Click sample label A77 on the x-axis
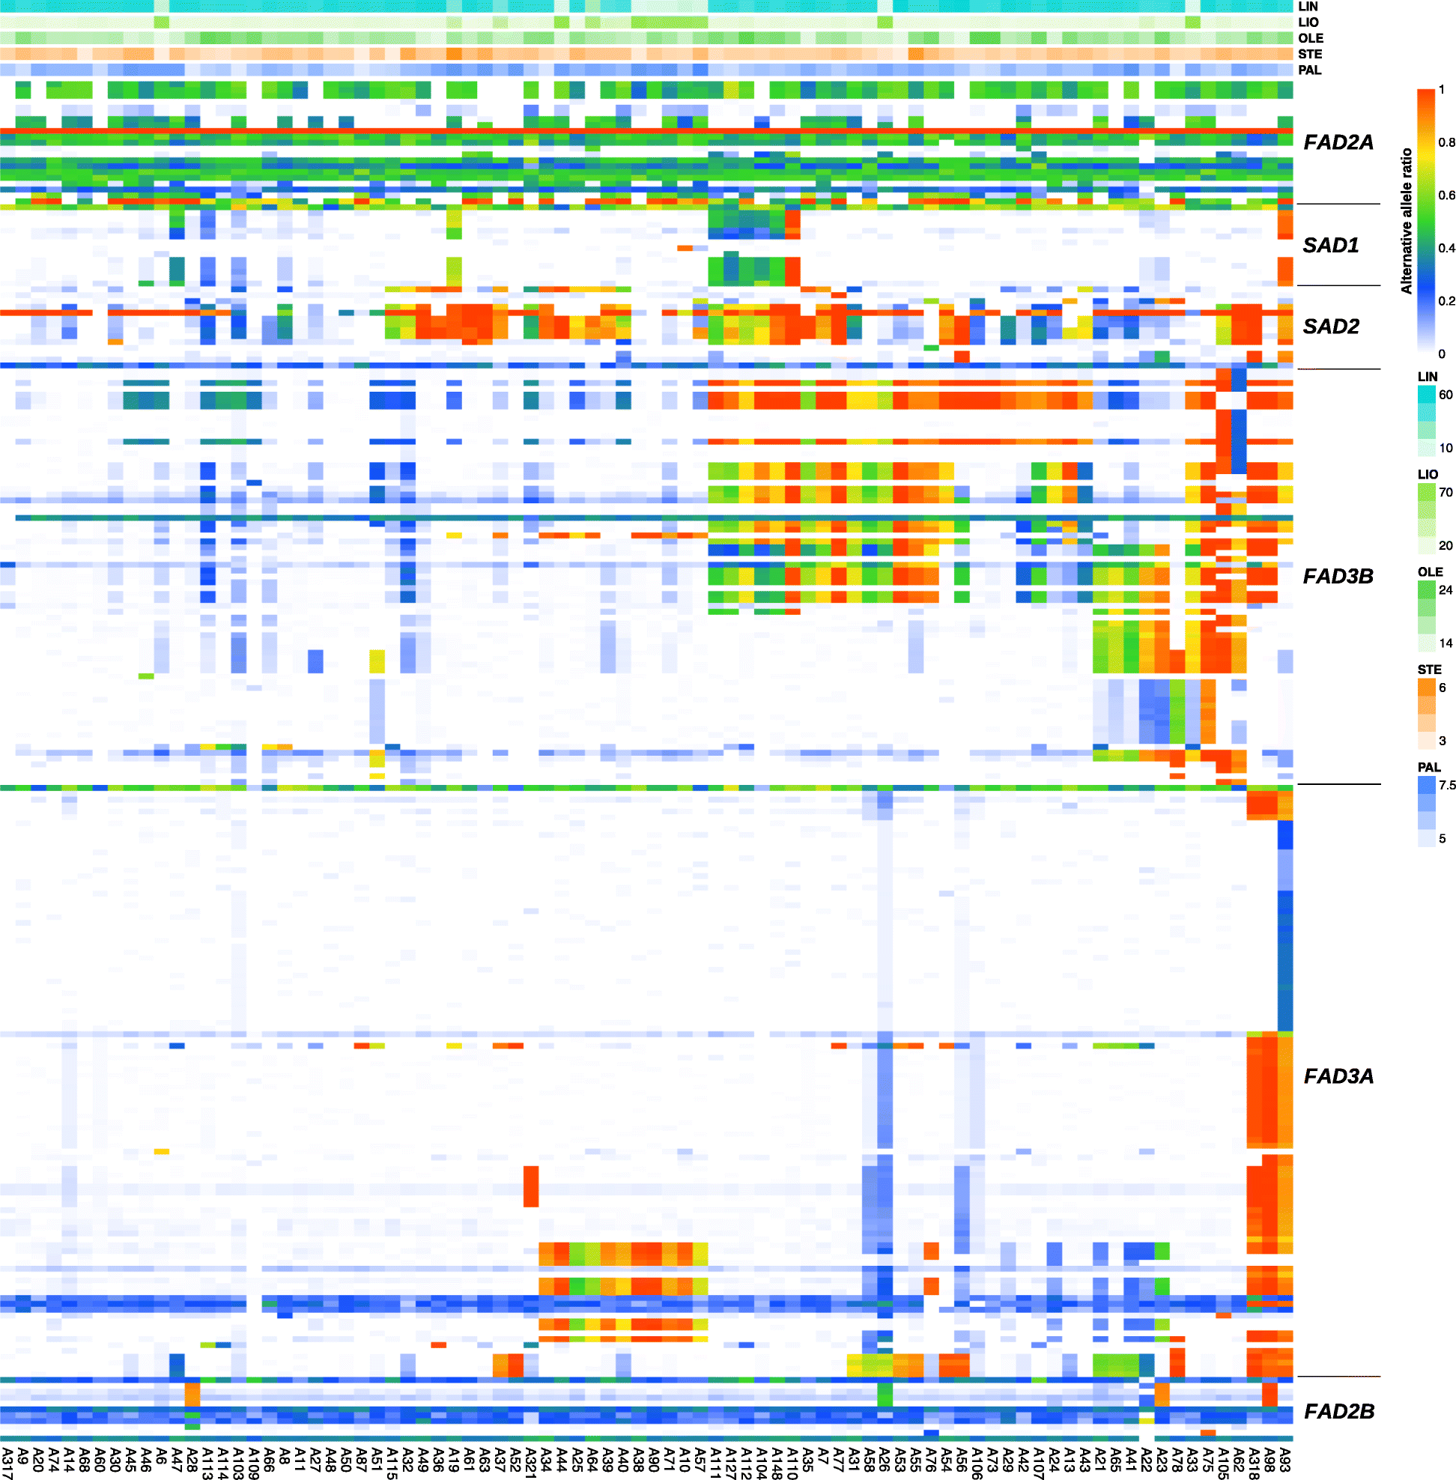This screenshot has width=1456, height=1480. click(x=838, y=1458)
